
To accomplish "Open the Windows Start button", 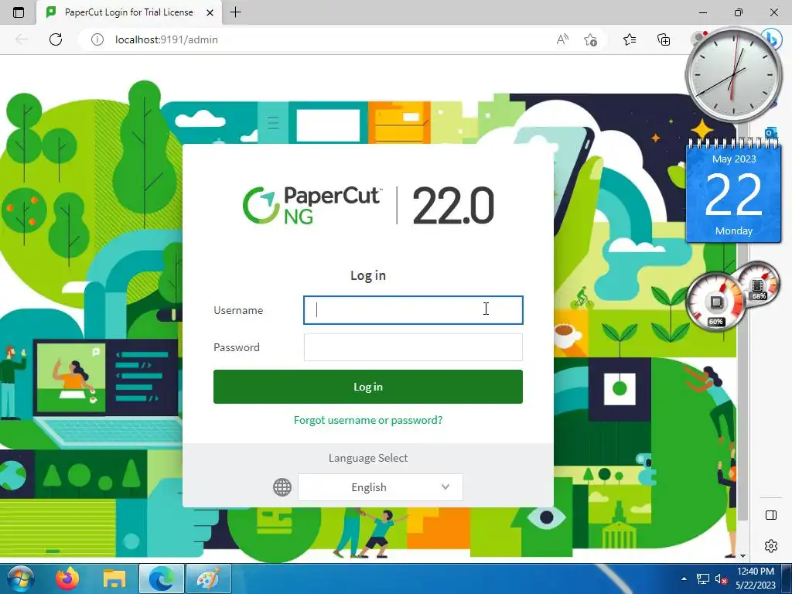I will (20, 579).
